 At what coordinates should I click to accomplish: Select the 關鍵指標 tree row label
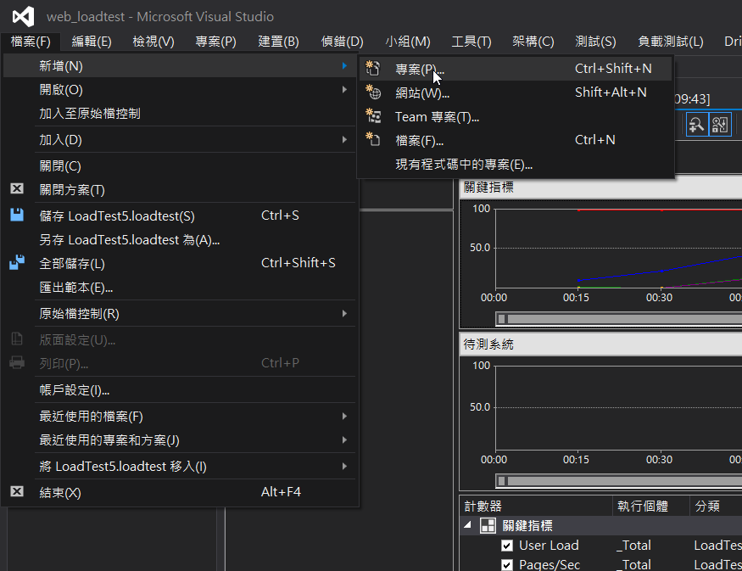(527, 525)
